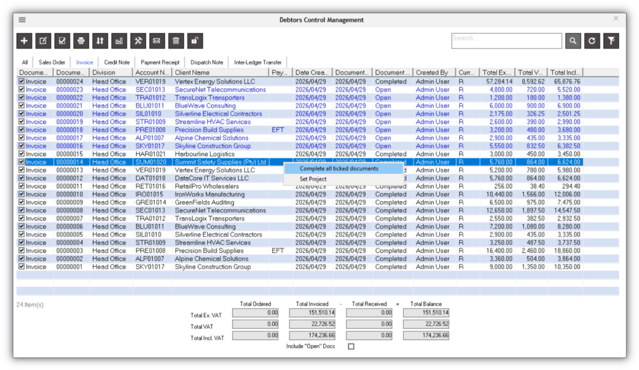This screenshot has height=370, width=639.
Task: Run search with magnifying glass button
Action: [573, 40]
